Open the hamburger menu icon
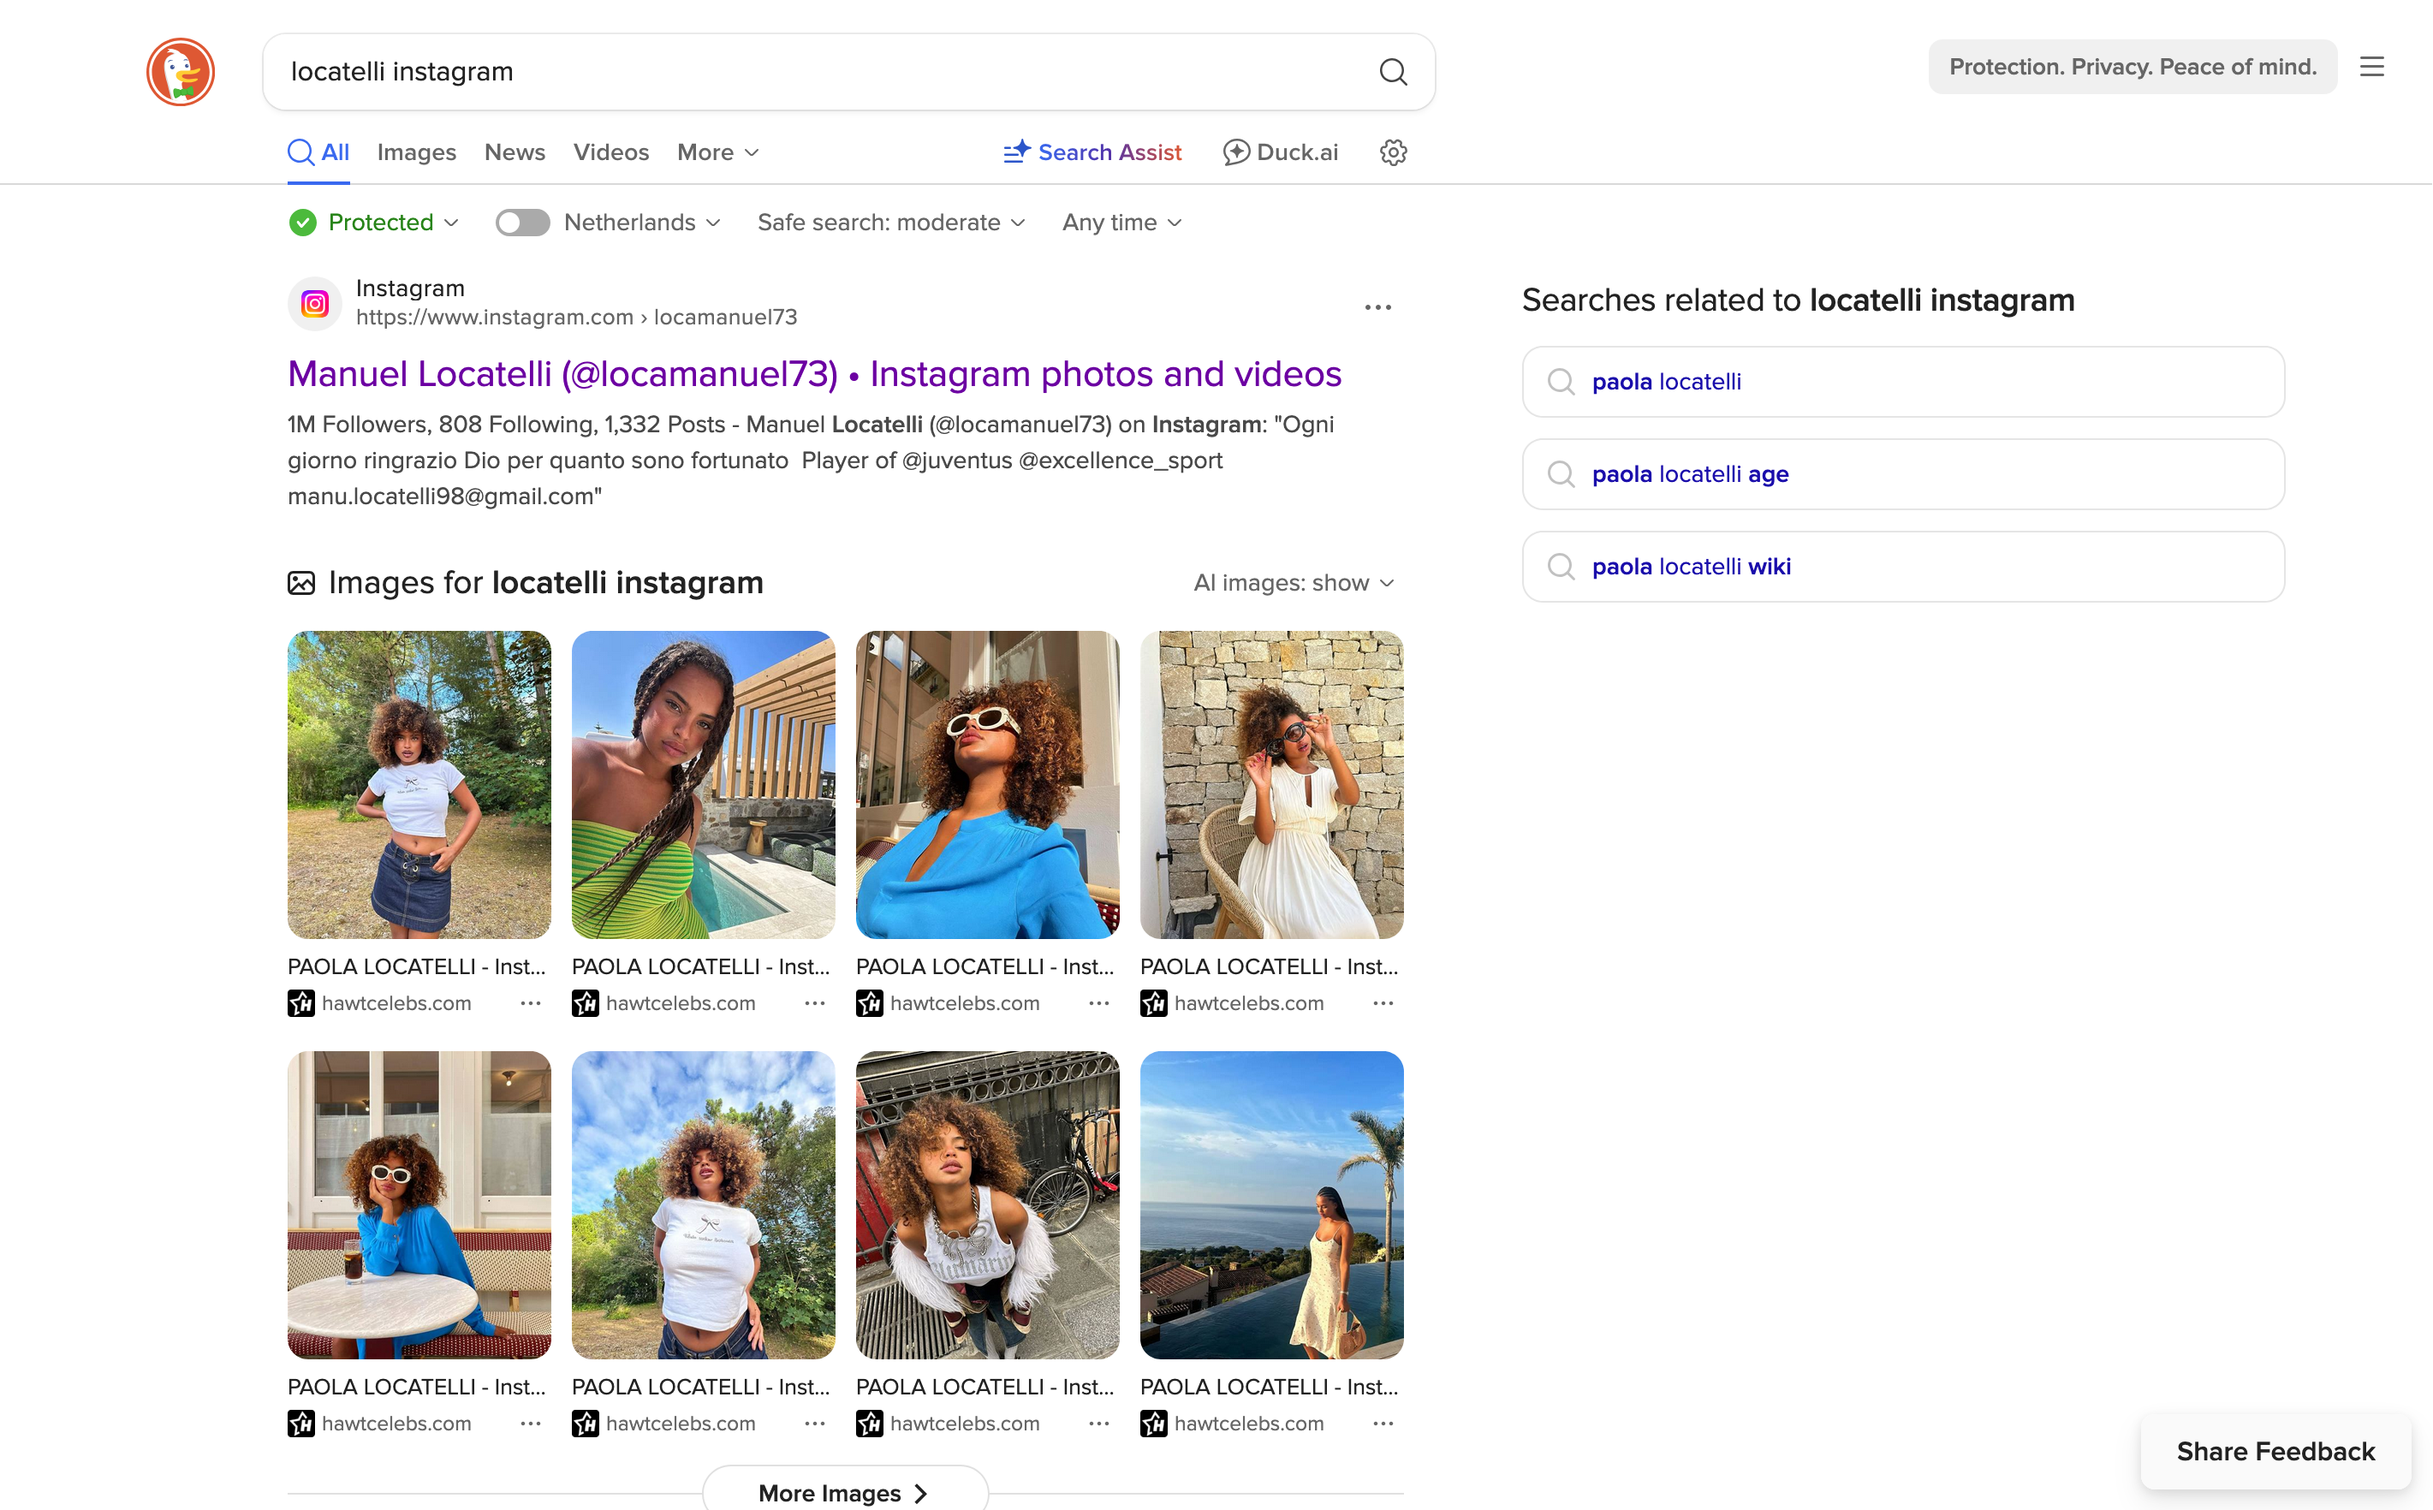2433x1510 pixels. pyautogui.click(x=2371, y=67)
